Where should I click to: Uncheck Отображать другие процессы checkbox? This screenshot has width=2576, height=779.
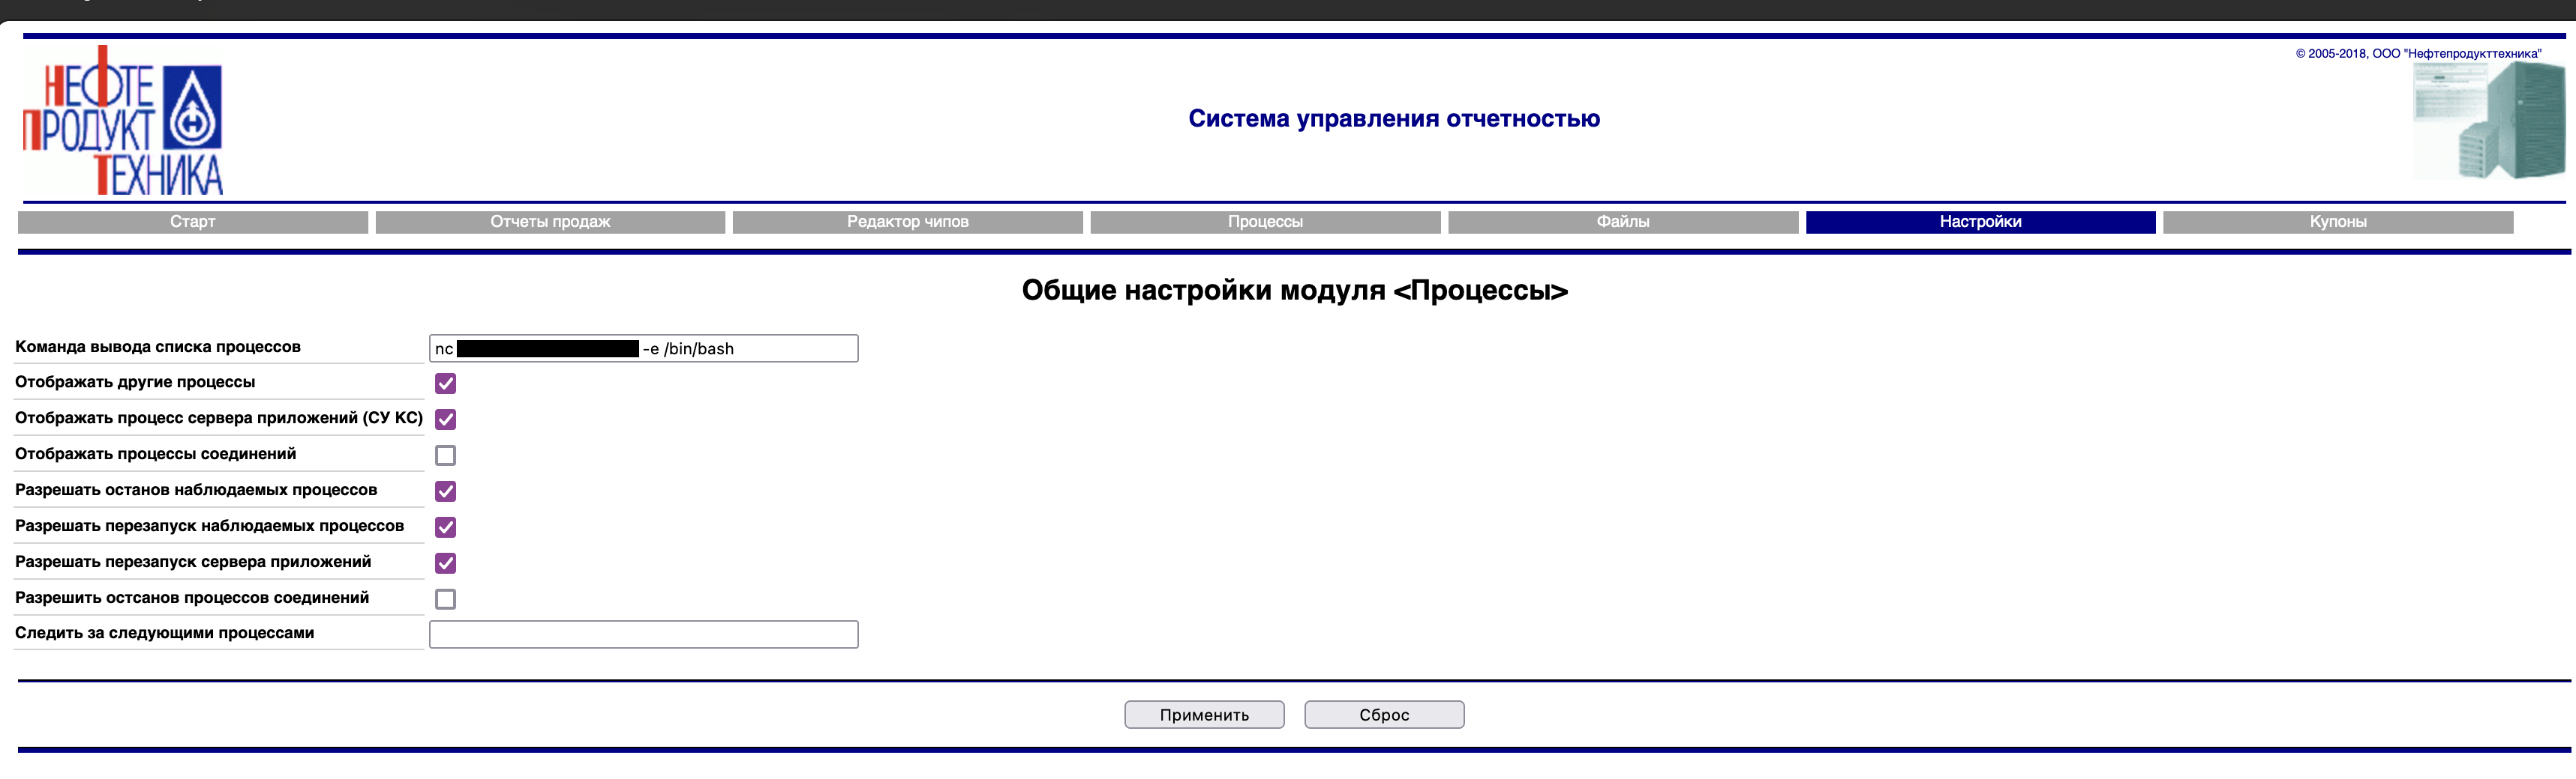446,384
